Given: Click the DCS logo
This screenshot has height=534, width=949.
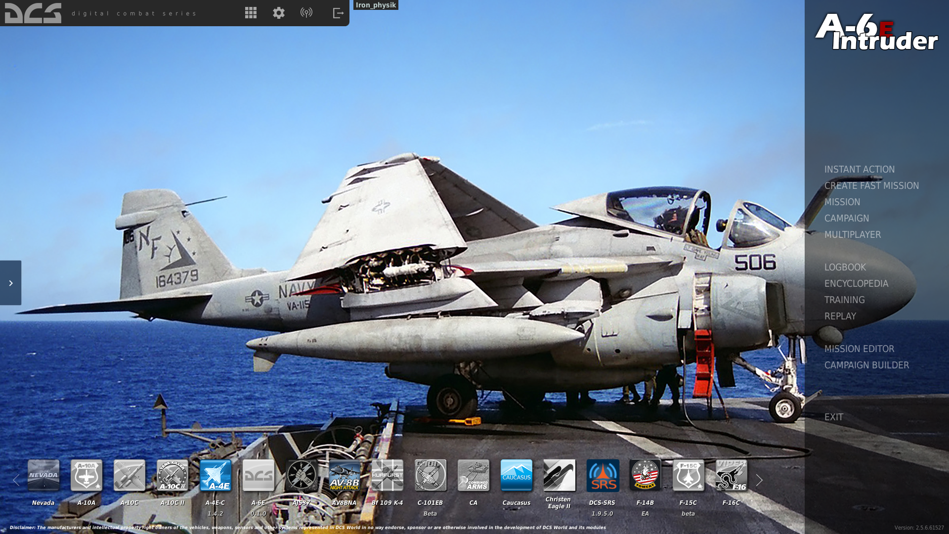Looking at the screenshot, I should coord(33,13).
